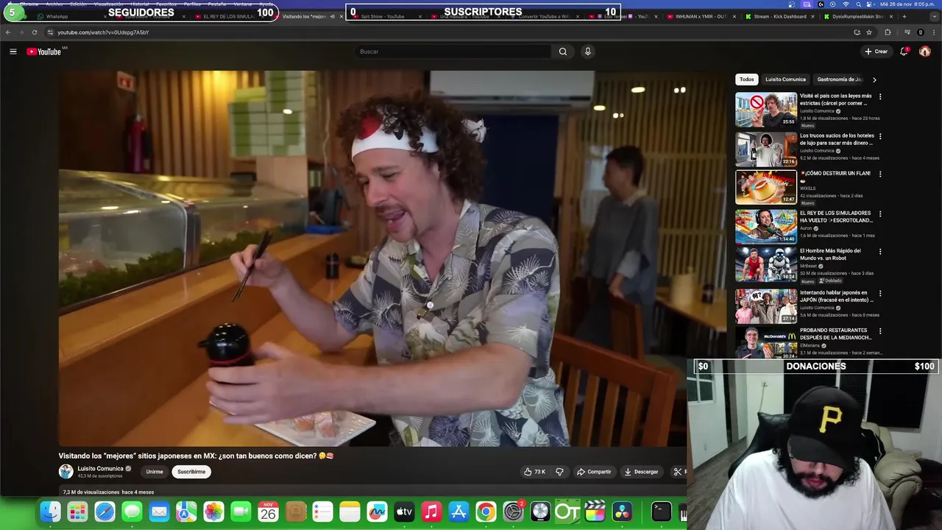
Task: Click the clip scissors icon below video
Action: point(677,472)
